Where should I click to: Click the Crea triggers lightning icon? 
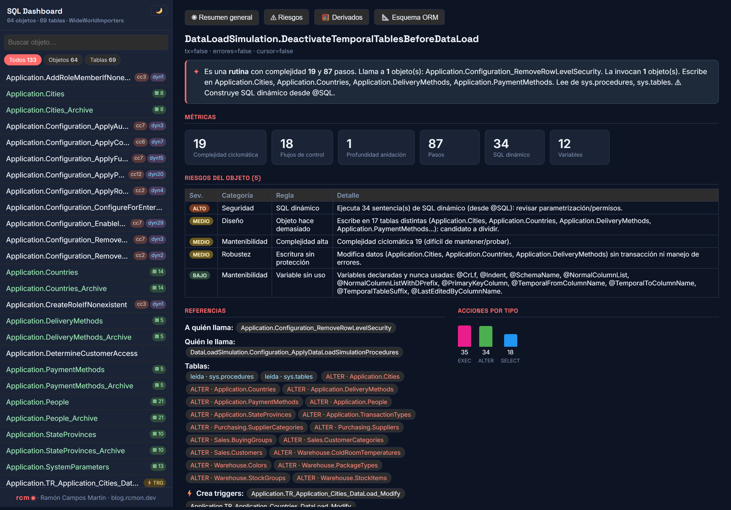189,494
